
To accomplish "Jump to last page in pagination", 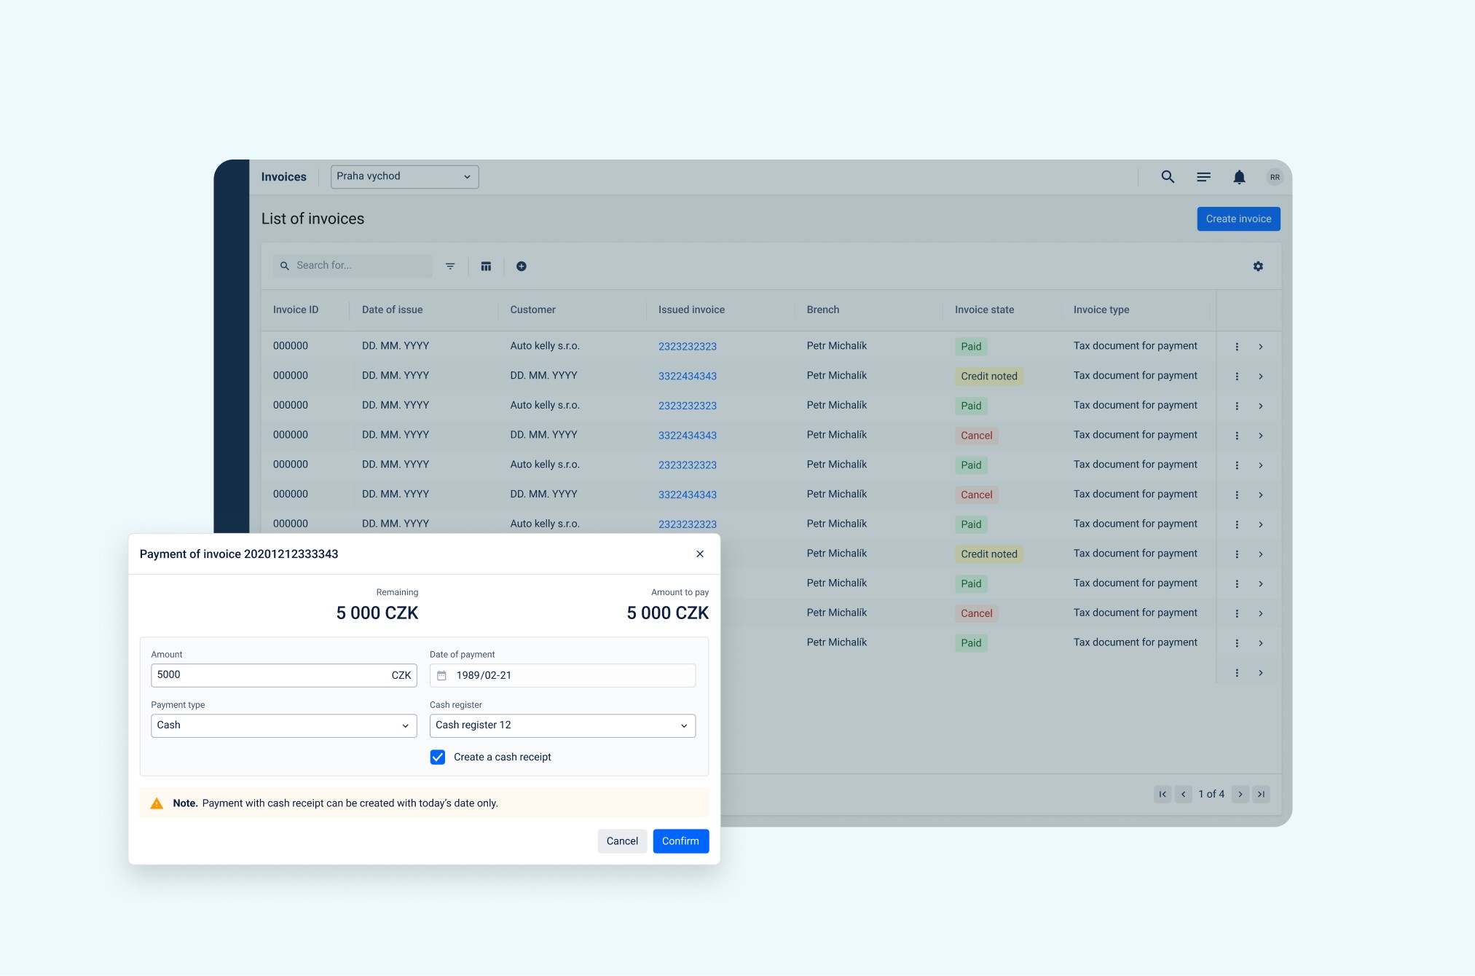I will [x=1261, y=794].
